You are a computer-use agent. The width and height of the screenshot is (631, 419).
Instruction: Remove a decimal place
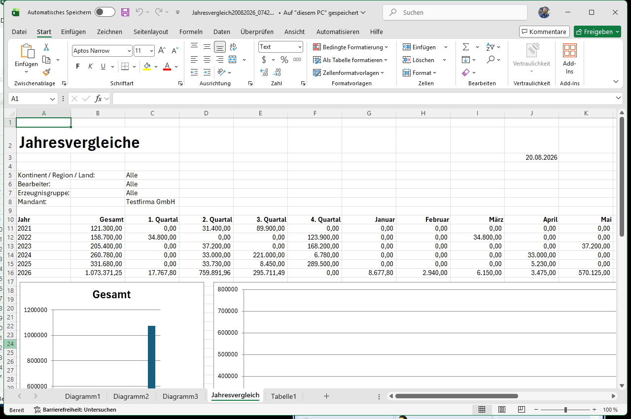pos(278,72)
